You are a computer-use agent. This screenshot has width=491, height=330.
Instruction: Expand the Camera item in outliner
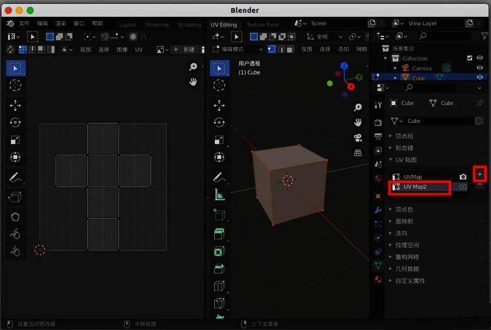[395, 68]
